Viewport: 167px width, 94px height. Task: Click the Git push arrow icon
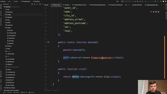153,1
